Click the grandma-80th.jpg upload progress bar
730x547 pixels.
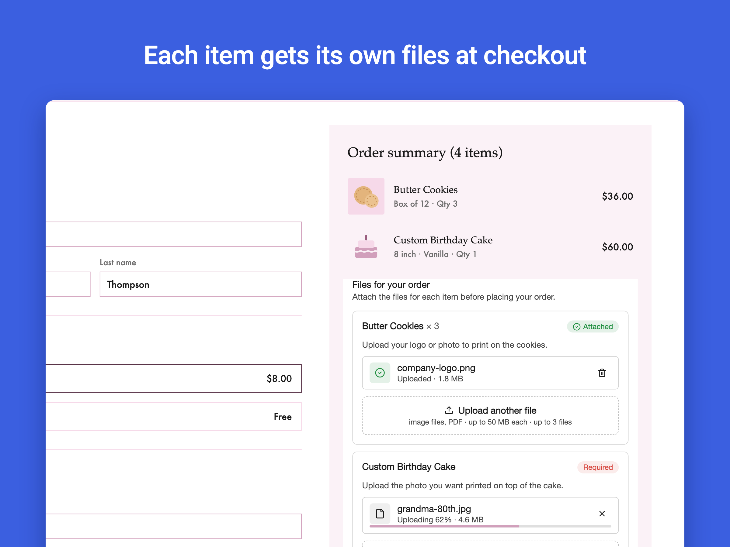coord(490,526)
